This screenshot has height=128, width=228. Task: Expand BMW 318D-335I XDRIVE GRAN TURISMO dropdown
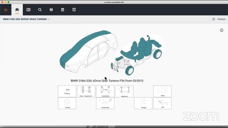point(26,19)
